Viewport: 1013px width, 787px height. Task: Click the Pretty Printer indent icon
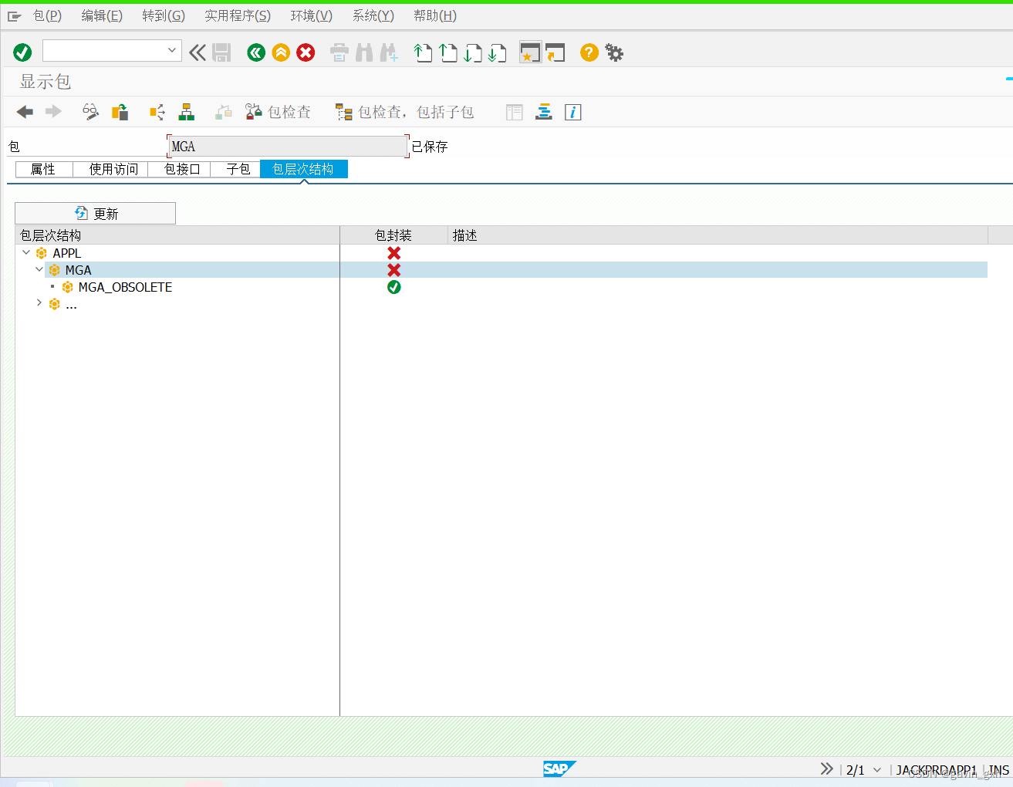tap(544, 112)
